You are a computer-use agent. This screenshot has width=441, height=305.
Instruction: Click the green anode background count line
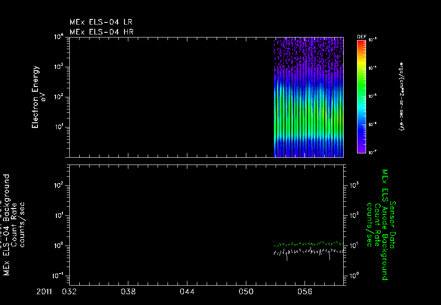308,243
